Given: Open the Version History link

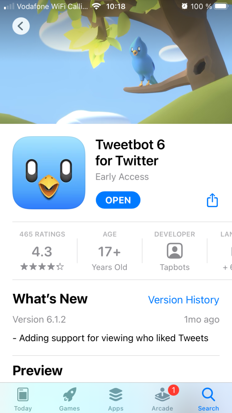Looking at the screenshot, I should [x=184, y=300].
